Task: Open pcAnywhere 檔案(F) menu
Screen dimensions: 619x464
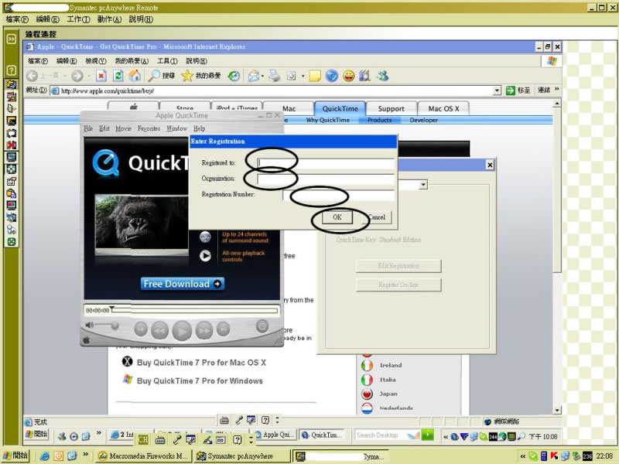Action: [x=17, y=19]
